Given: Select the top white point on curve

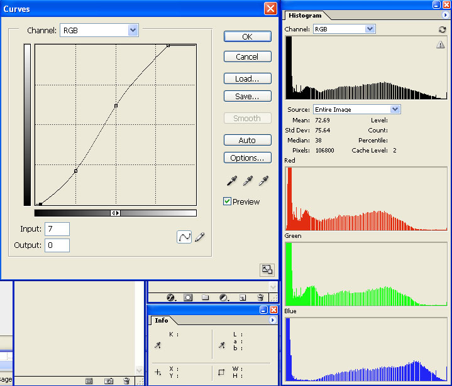Looking at the screenshot, I should coord(168,45).
